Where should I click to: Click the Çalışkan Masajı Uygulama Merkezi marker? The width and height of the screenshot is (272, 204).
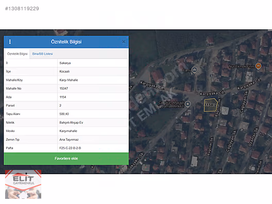[x=188, y=104]
